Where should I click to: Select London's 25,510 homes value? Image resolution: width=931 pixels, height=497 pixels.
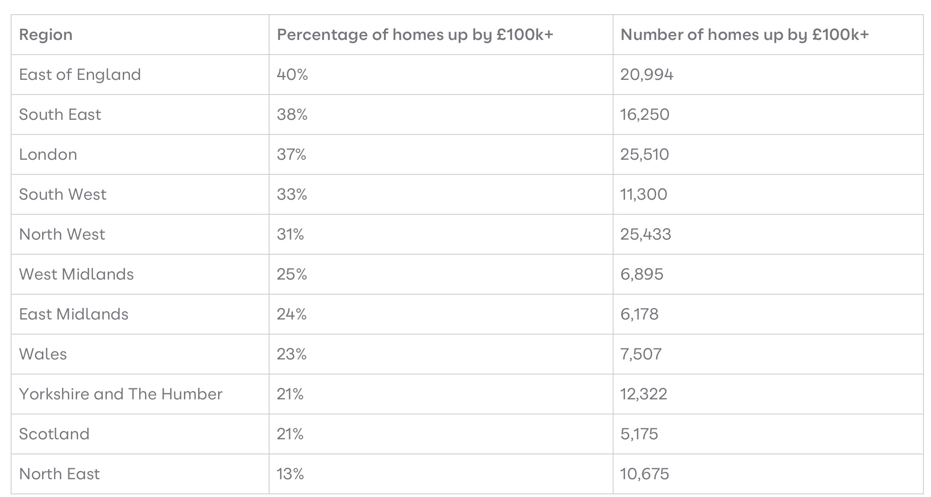[645, 154]
